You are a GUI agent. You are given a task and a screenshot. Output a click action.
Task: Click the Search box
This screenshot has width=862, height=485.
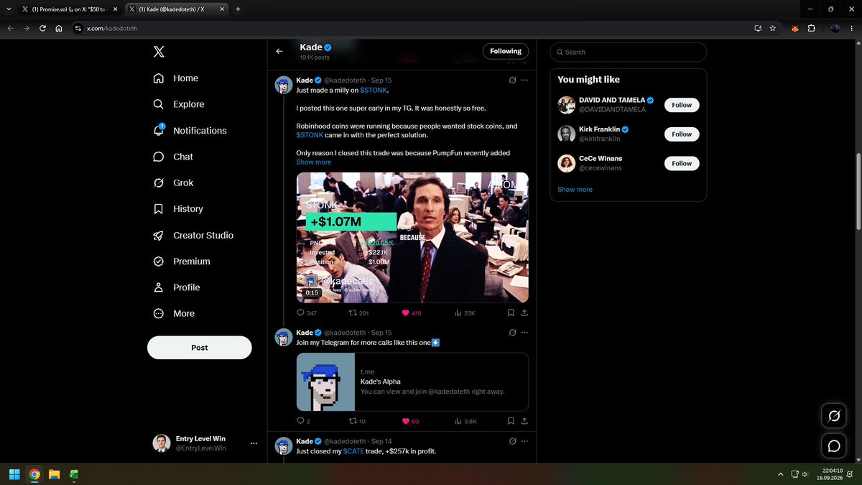(629, 52)
